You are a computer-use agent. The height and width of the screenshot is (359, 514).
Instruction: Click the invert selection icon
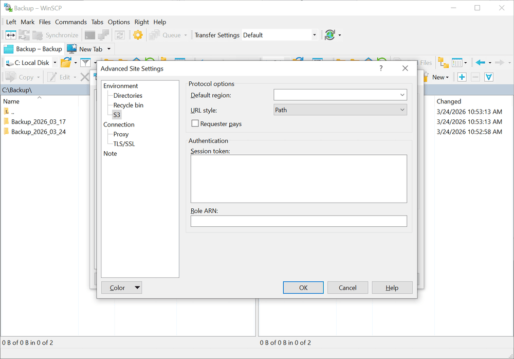pyautogui.click(x=489, y=77)
